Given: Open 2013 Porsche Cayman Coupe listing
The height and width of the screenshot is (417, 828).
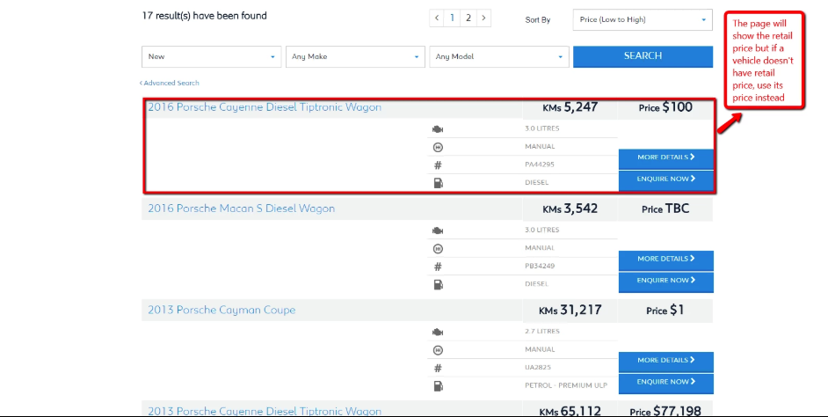Looking at the screenshot, I should click(x=222, y=311).
